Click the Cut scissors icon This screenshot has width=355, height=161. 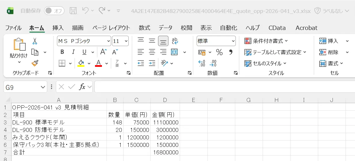[35, 41]
